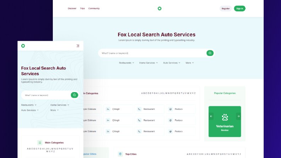Click the key icon beside second-row Çilingir
The height and width of the screenshot is (158, 281).
click(x=108, y=120)
